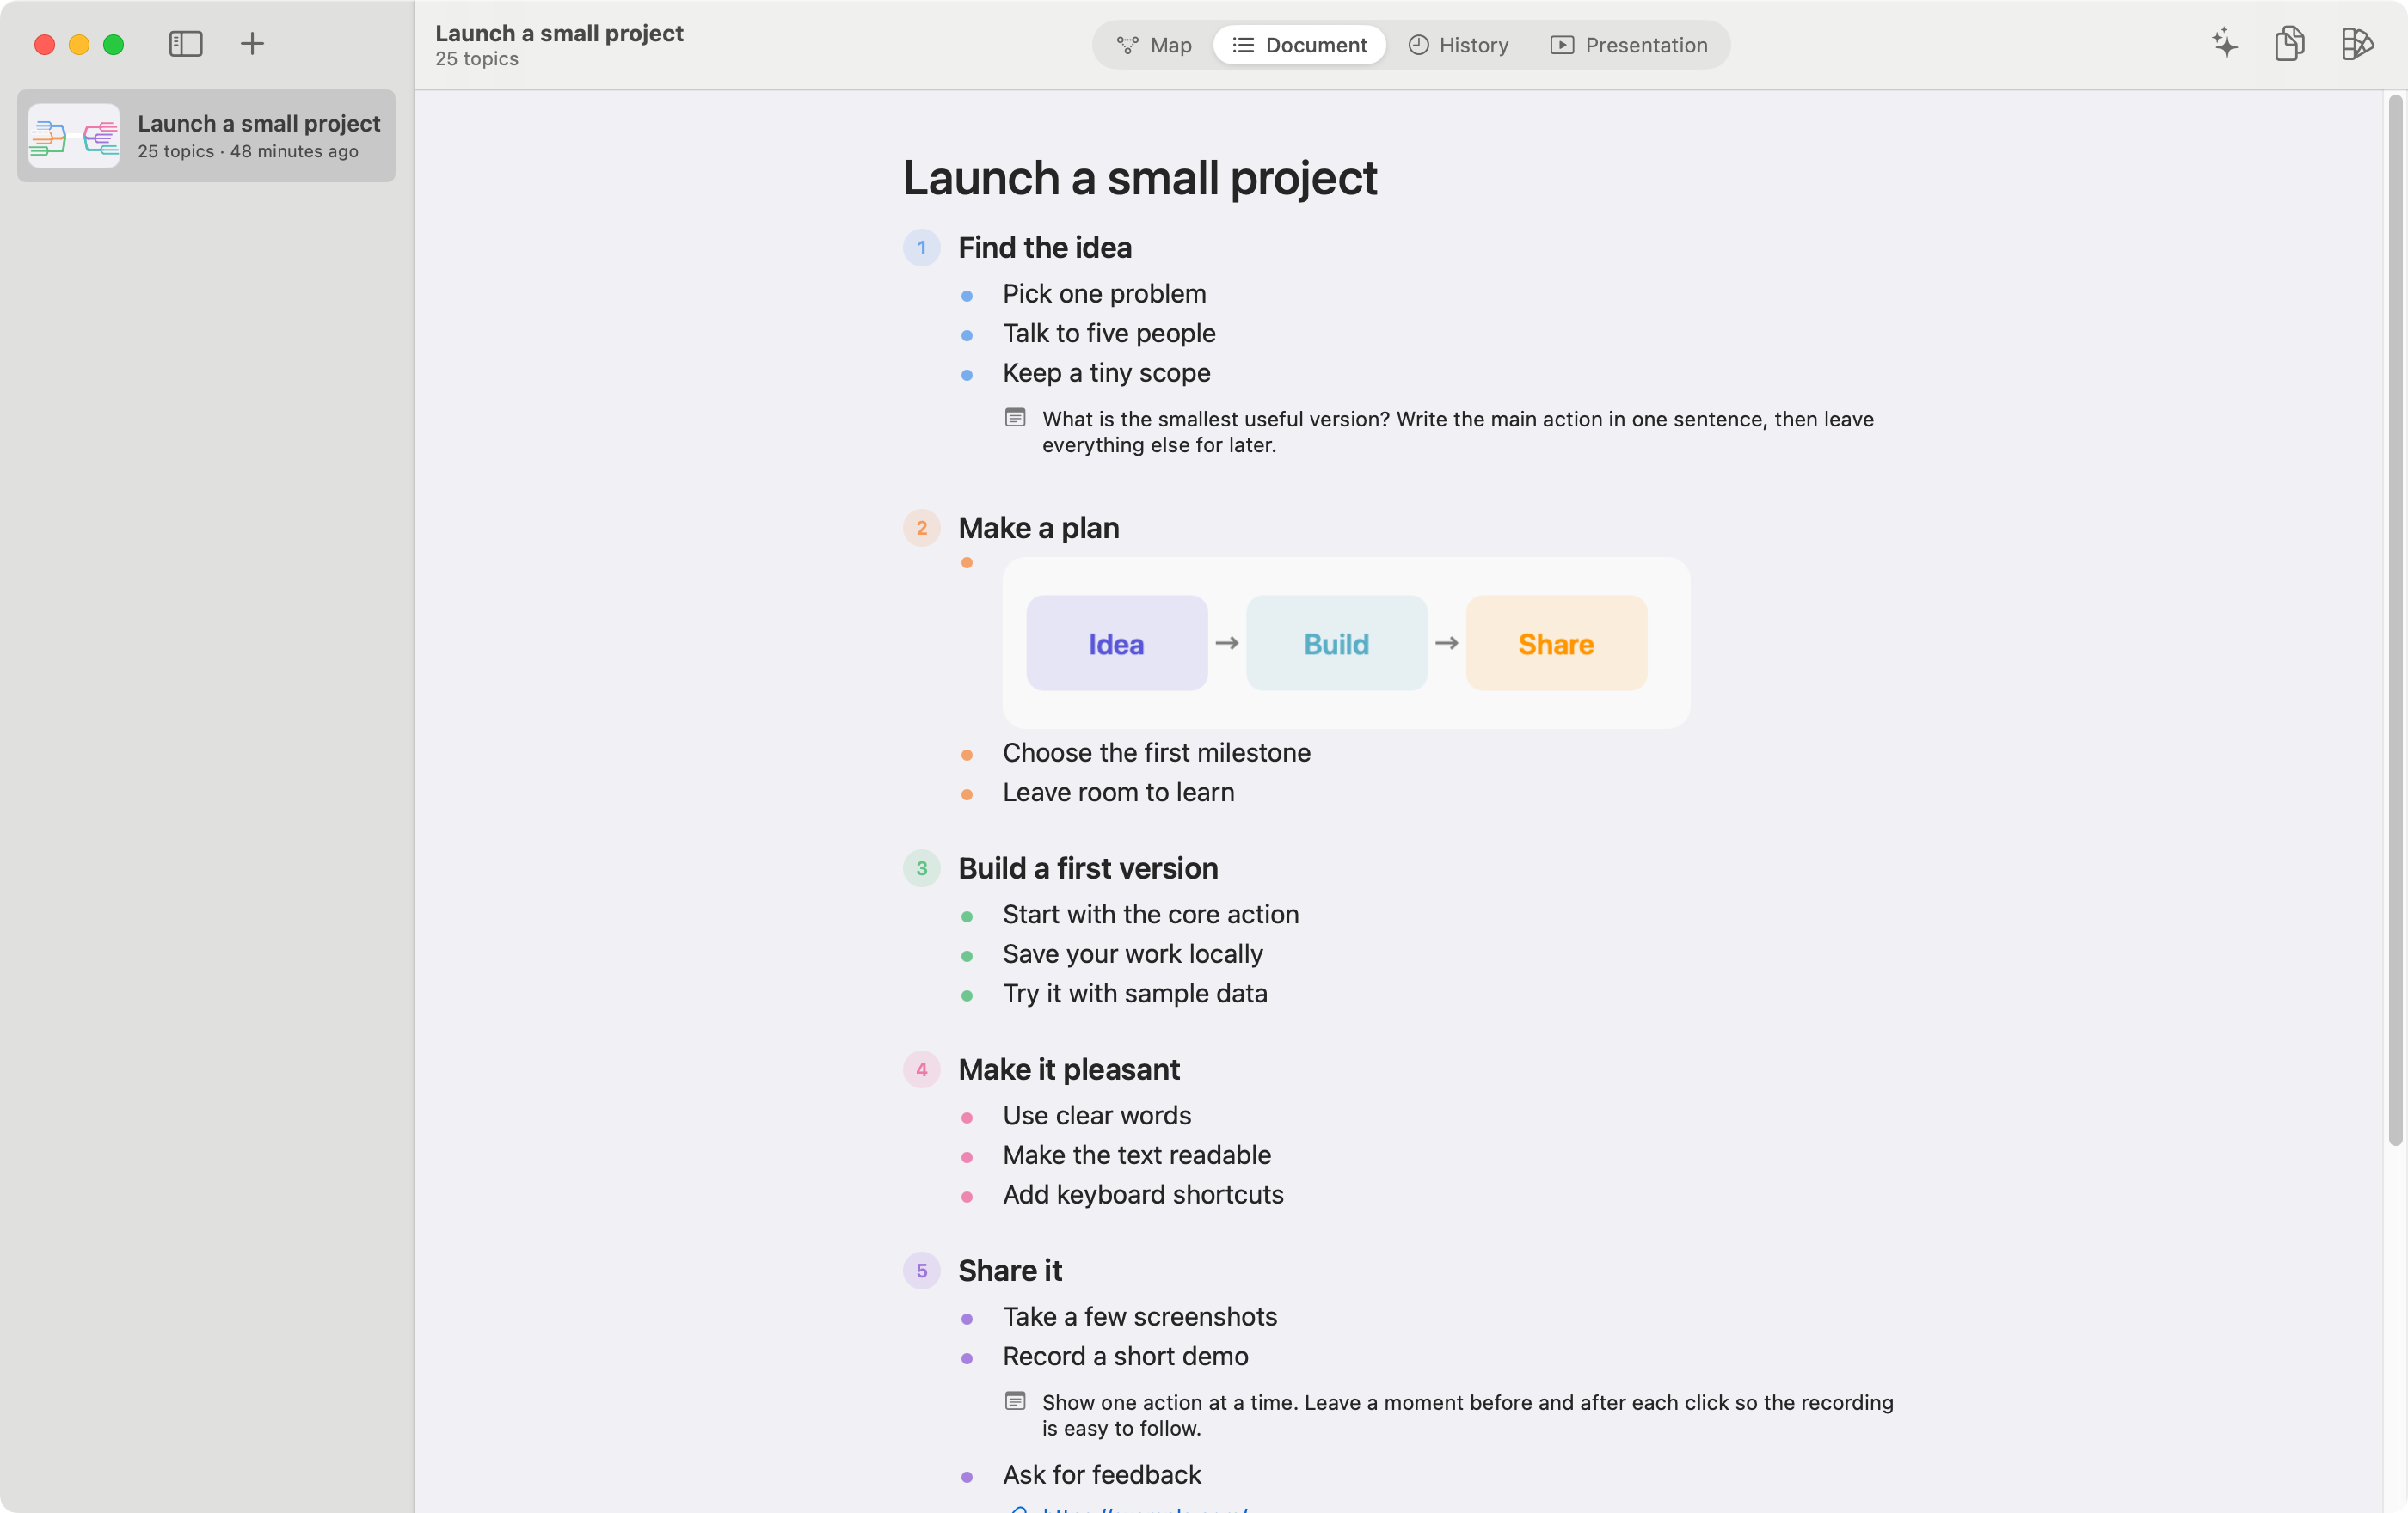This screenshot has height=1513, width=2408.
Task: Select the bullet Add keyboard shortcuts
Action: (1143, 1194)
